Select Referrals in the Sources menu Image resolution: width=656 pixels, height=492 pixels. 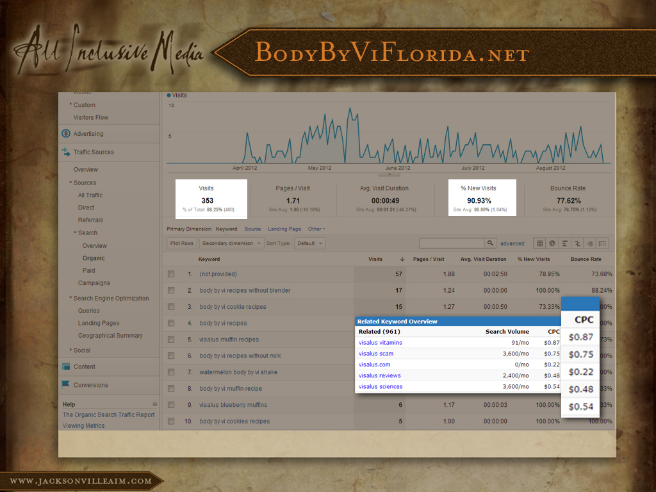90,220
